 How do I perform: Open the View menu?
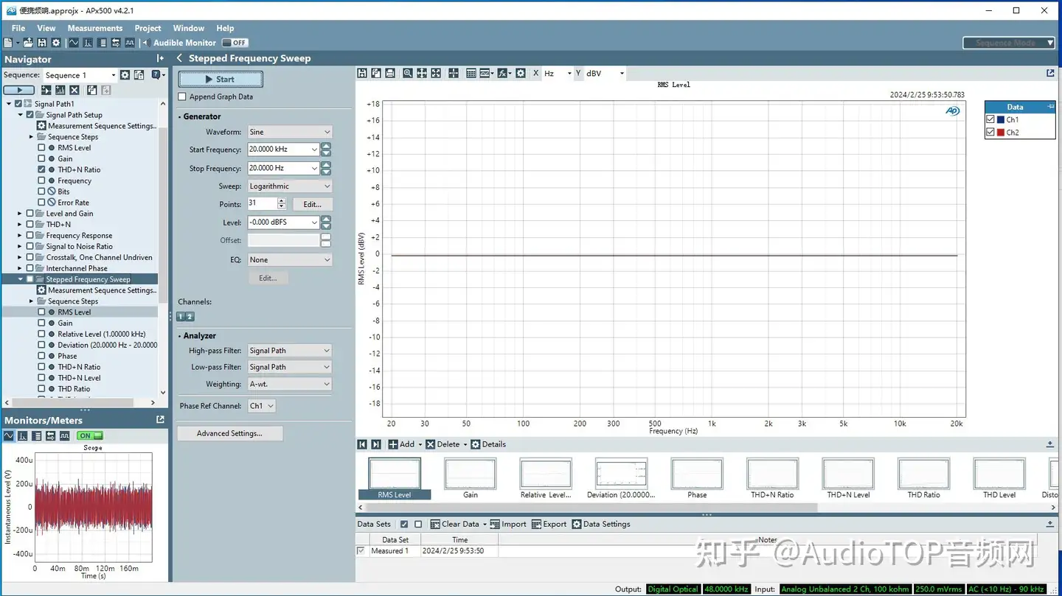coord(46,28)
